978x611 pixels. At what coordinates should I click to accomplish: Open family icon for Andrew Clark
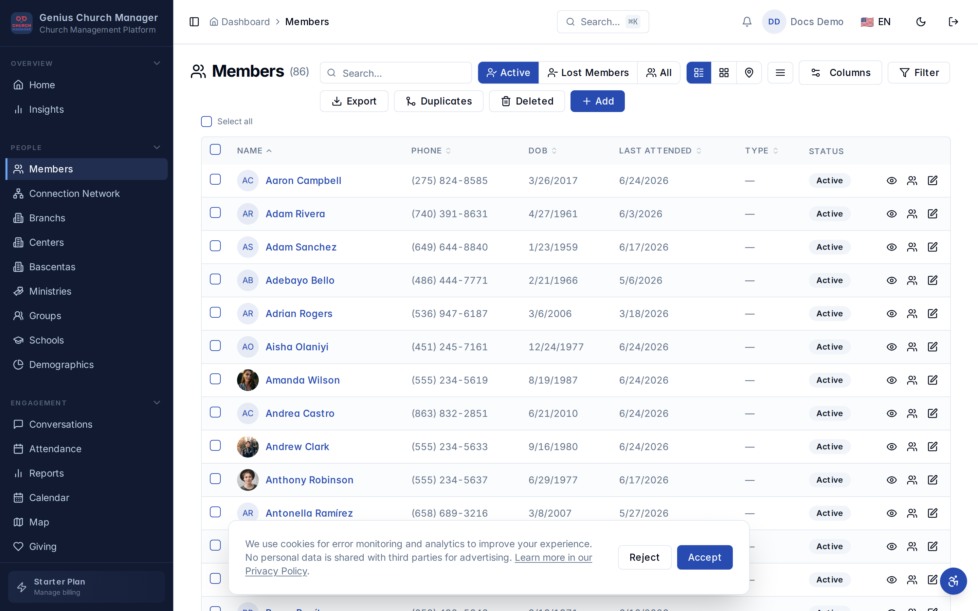[912, 446]
